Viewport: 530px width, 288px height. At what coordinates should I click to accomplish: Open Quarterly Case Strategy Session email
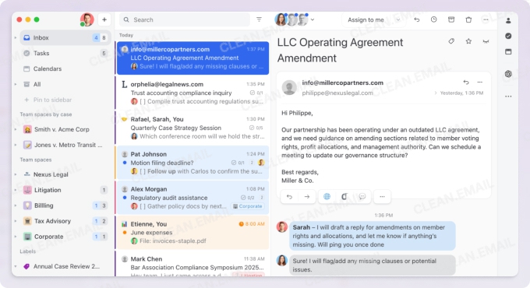tap(193, 128)
